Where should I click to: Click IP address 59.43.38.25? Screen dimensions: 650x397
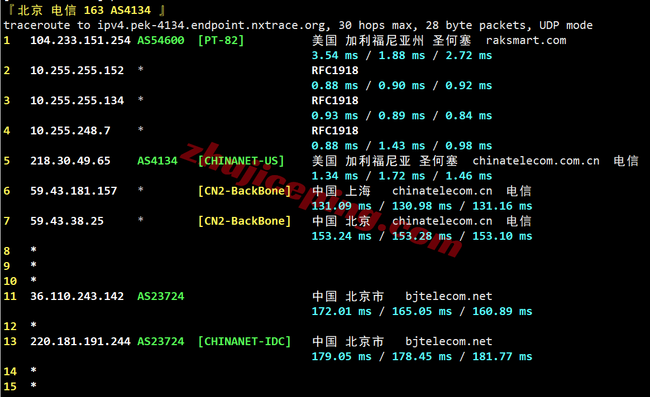[x=66, y=221]
